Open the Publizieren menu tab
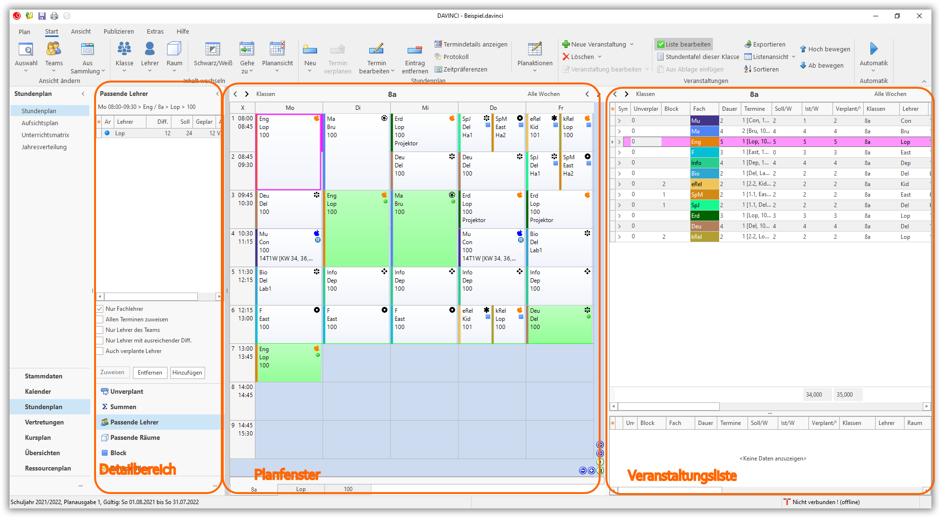The width and height of the screenshot is (941, 518). coord(119,32)
